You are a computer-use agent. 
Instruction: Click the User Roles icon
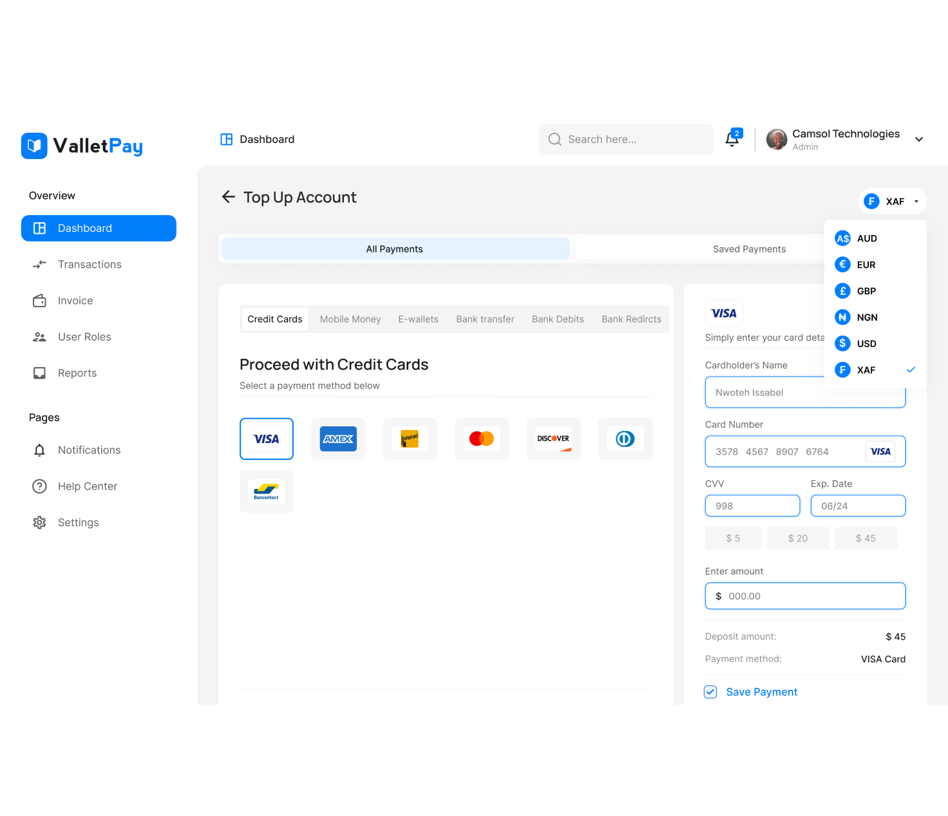click(x=39, y=336)
